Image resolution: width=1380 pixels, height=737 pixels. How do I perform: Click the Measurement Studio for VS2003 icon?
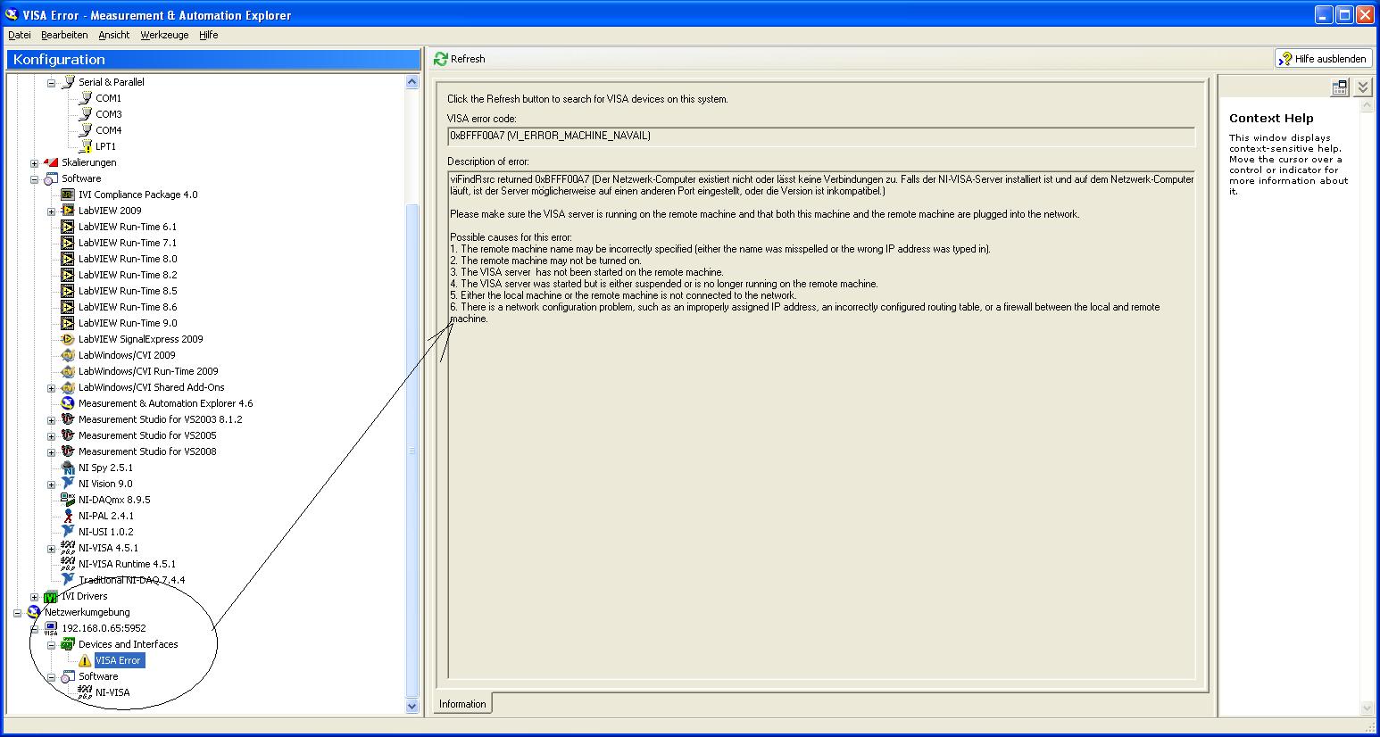click(69, 419)
